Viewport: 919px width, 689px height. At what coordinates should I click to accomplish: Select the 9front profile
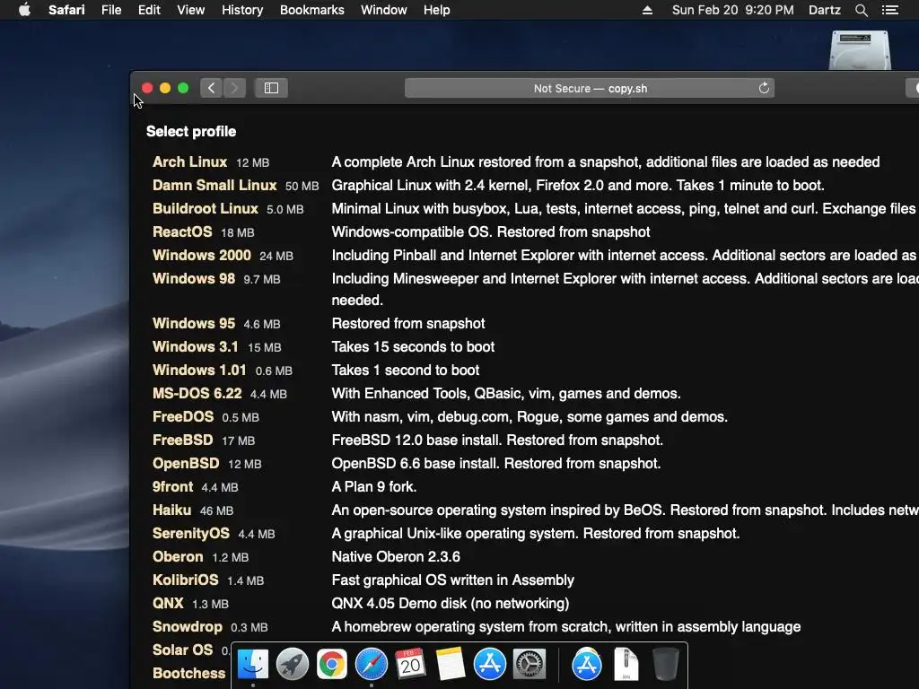173,487
